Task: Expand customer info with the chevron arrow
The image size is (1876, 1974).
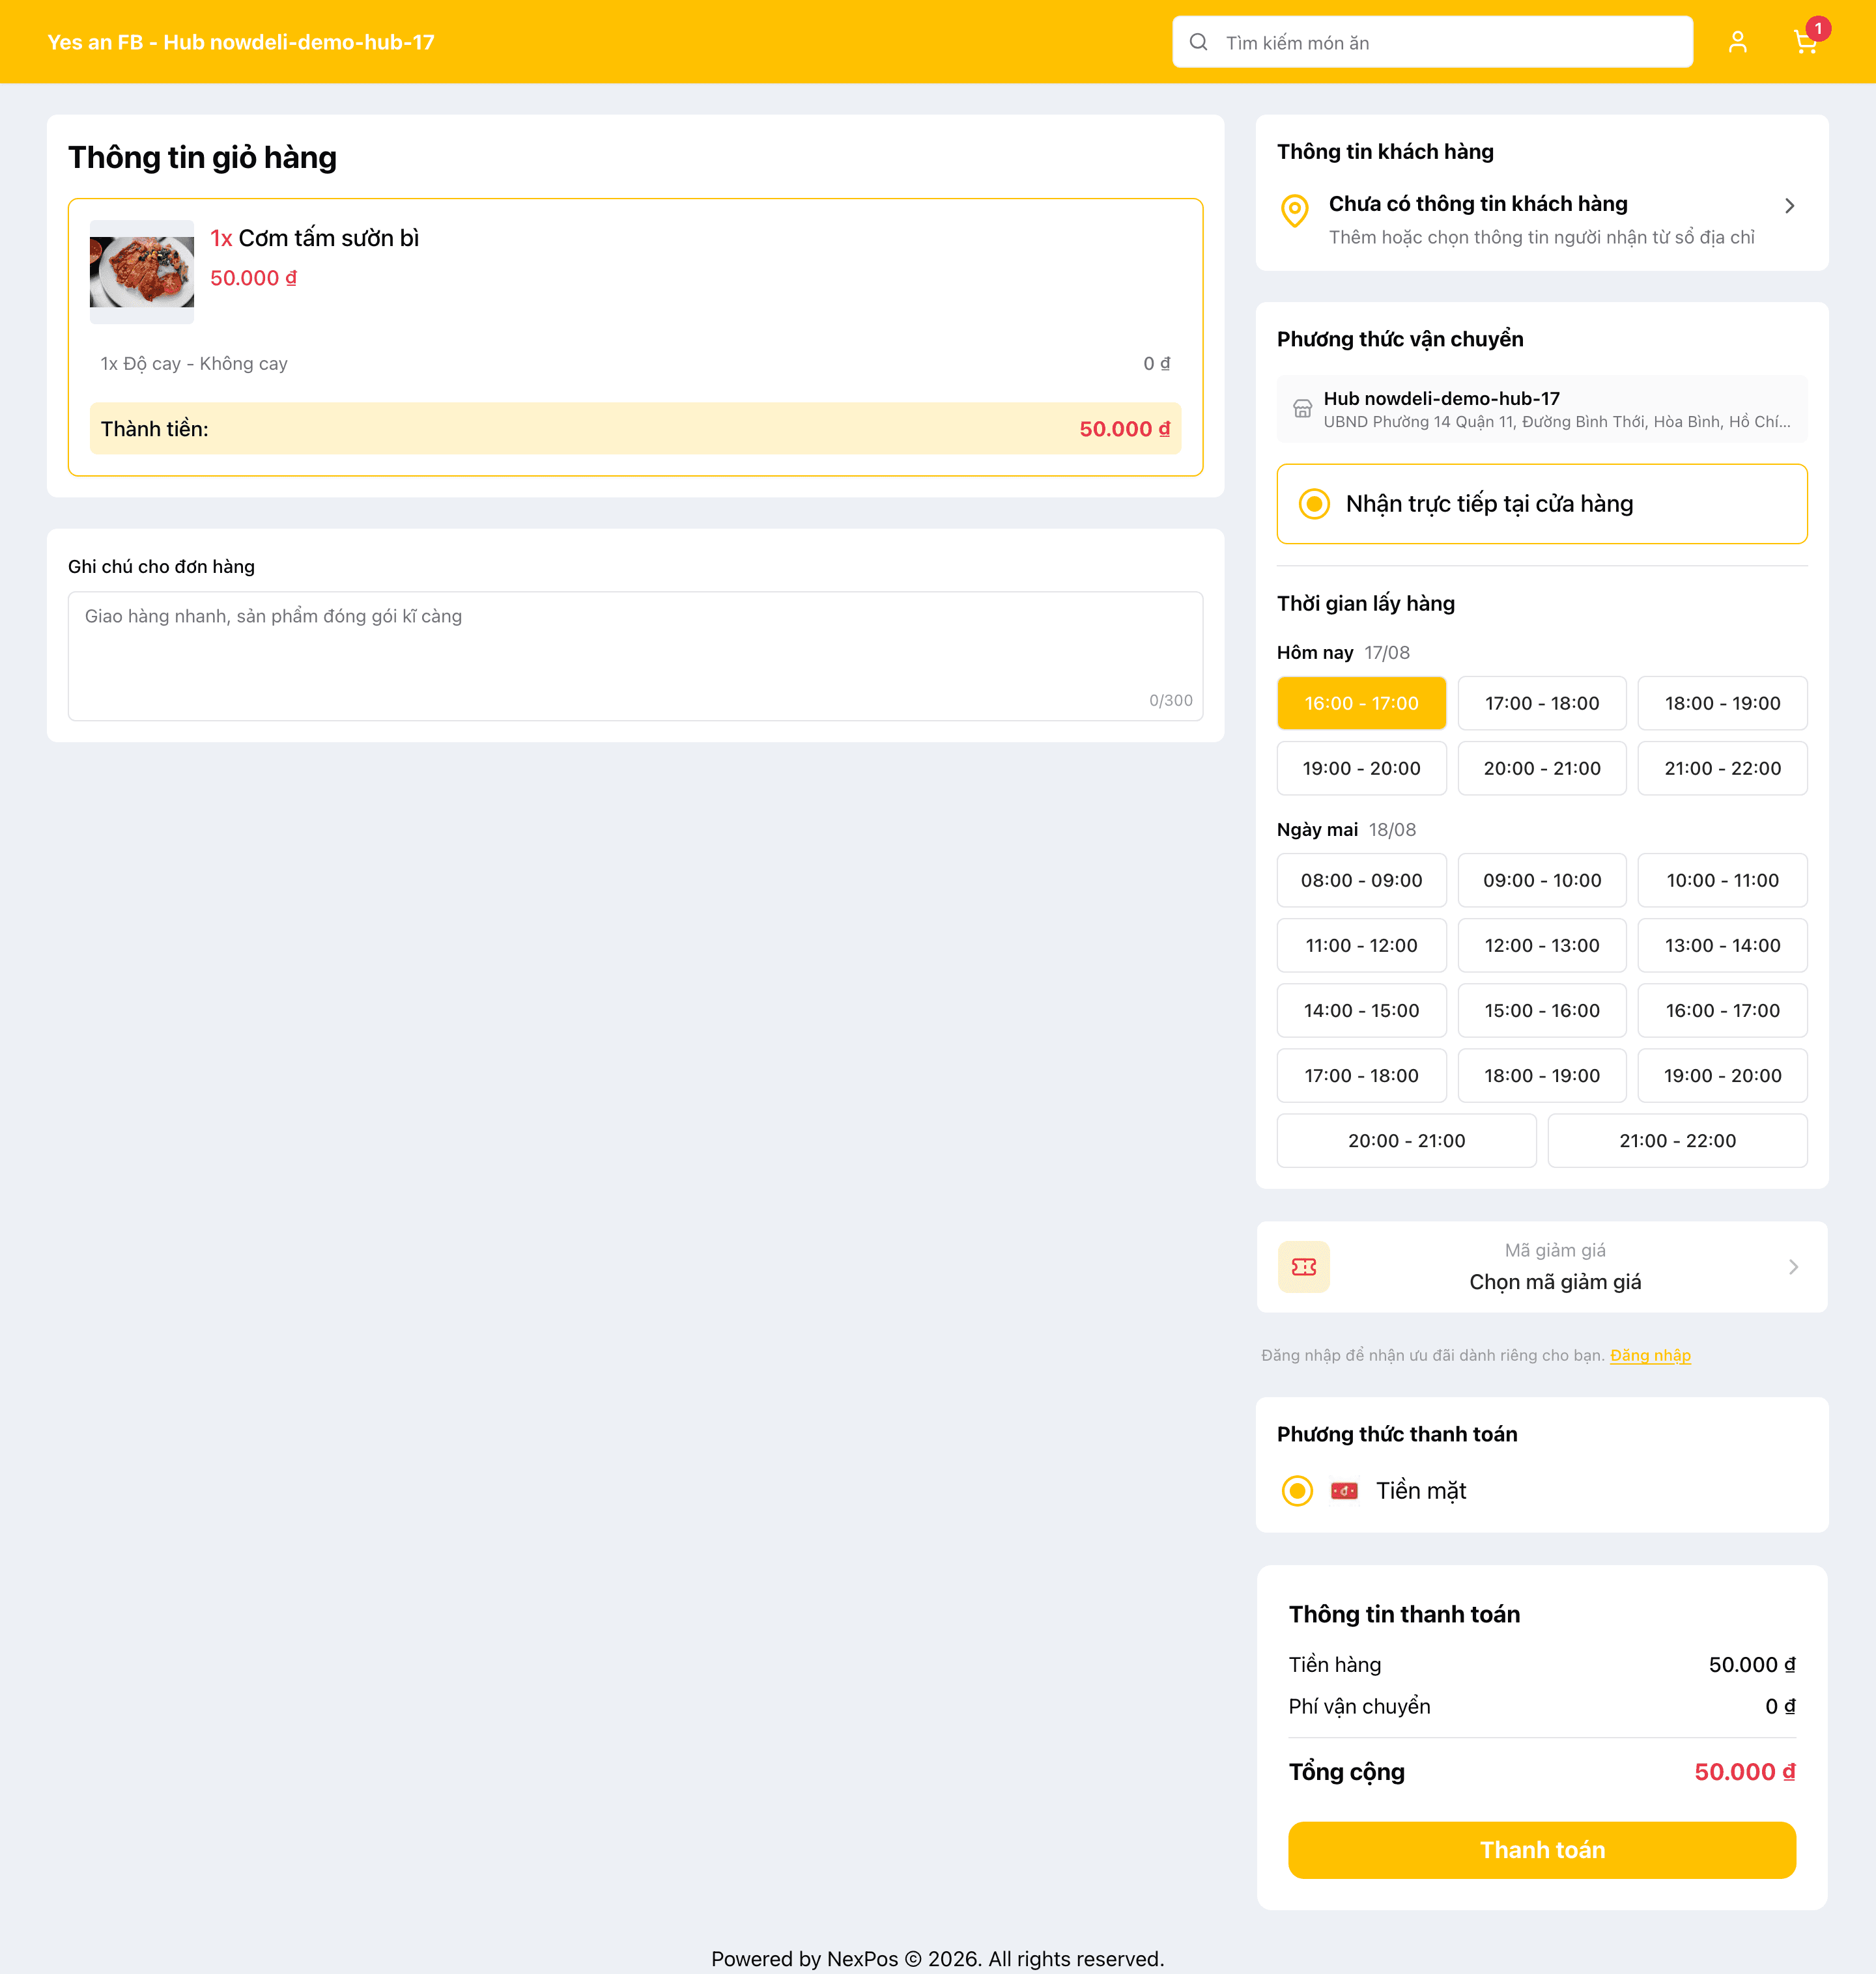Action: click(x=1790, y=206)
